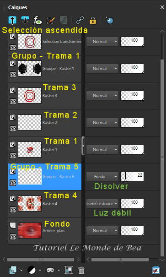This screenshot has width=166, height=277.
Task: Open the Fondu blend mode dropdown
Action: [102, 177]
